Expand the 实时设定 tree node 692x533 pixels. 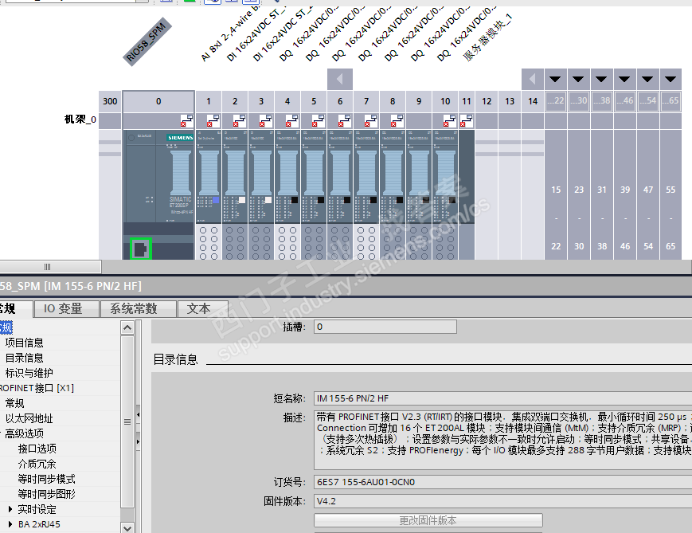pos(10,509)
